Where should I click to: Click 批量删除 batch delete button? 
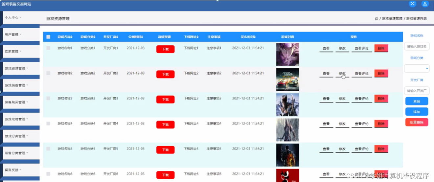417,122
